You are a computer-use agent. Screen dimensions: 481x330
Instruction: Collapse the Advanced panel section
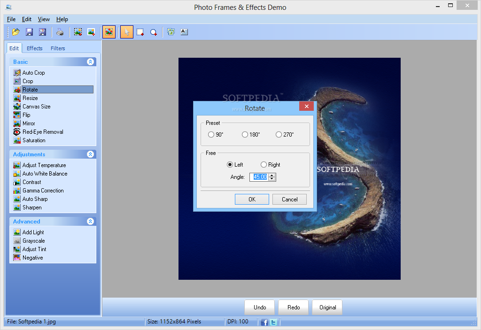click(x=90, y=221)
